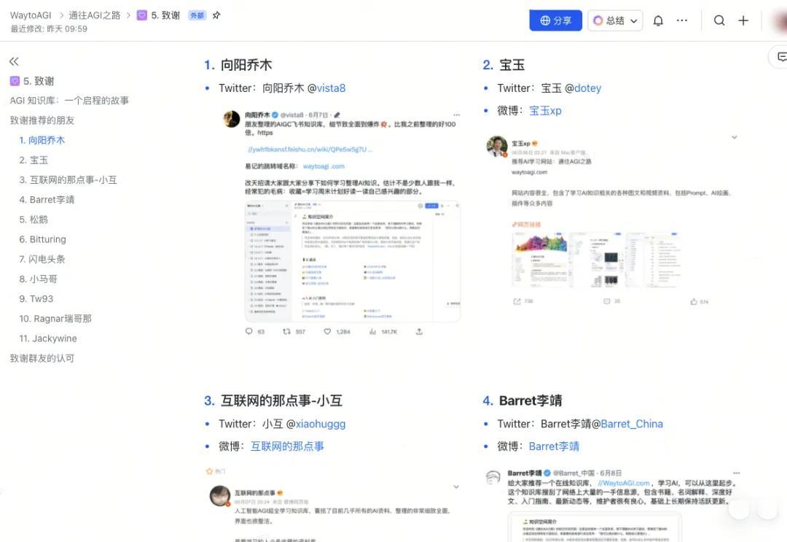The image size is (787, 542).
Task: Go to outline item AGI 知识库：一个启程的故事
Action: pyautogui.click(x=69, y=101)
